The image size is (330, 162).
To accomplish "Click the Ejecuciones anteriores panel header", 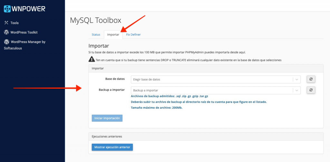I will pyautogui.click(x=206, y=136).
